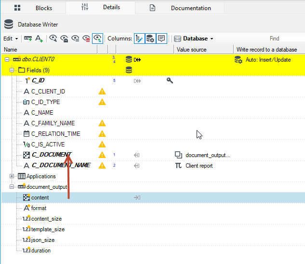
Task: Toggle the eye with magnifier filter icon
Action: [53, 39]
